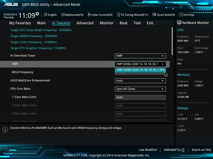Expand the ASUS MultiCore Enhancement dropdown
Image resolution: width=213 pixels, height=159 pixels.
pyautogui.click(x=140, y=81)
